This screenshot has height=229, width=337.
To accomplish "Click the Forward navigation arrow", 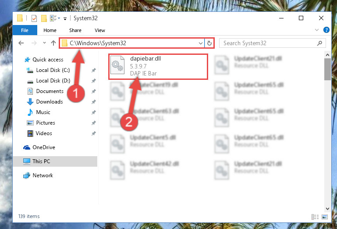I will tap(34, 43).
